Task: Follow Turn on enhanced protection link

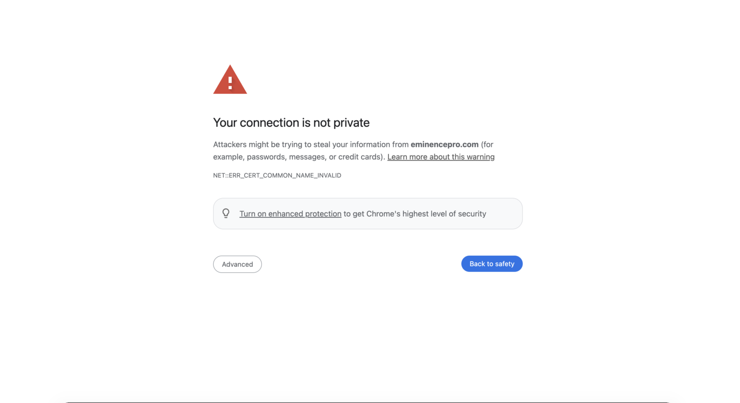Action: click(290, 214)
